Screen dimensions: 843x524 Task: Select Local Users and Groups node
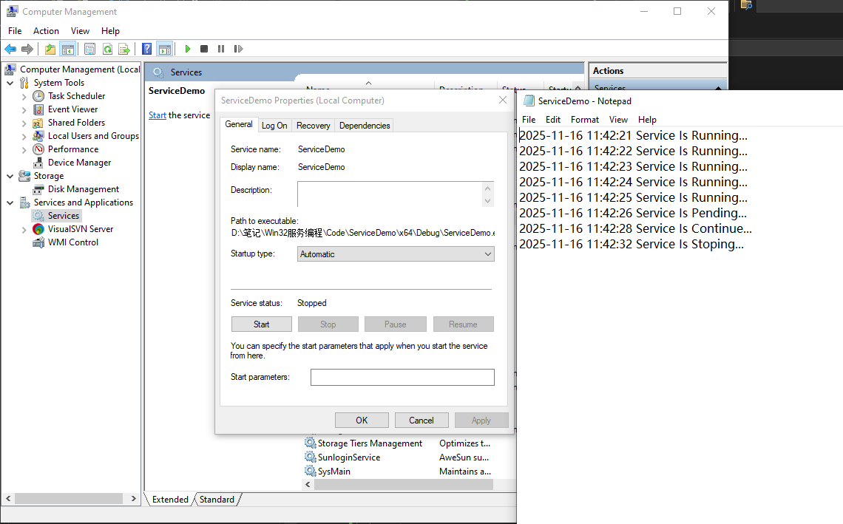point(93,136)
